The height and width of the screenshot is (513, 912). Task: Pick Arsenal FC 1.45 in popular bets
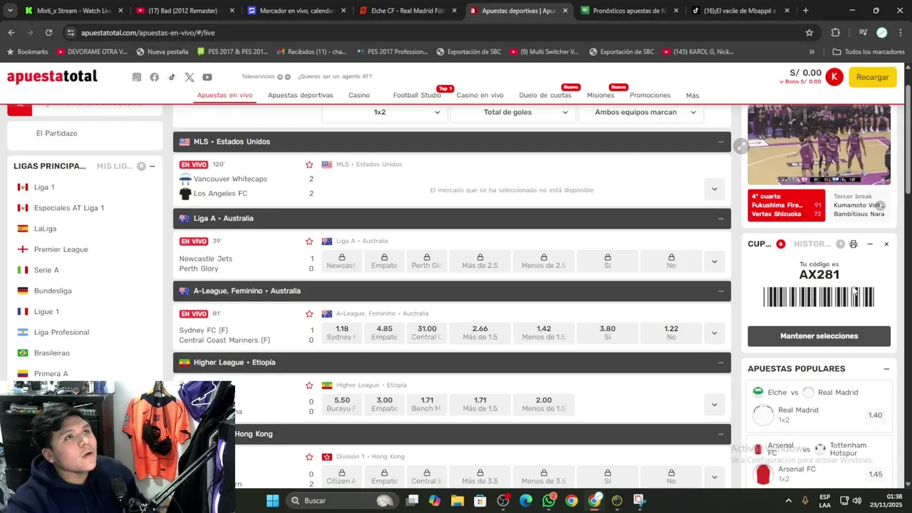875,475
